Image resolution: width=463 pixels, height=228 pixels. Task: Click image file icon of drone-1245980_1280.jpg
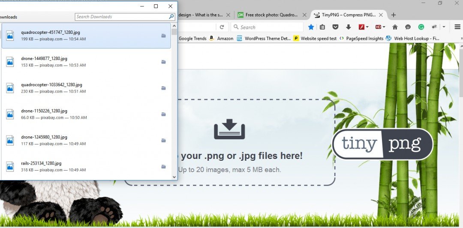[10, 140]
